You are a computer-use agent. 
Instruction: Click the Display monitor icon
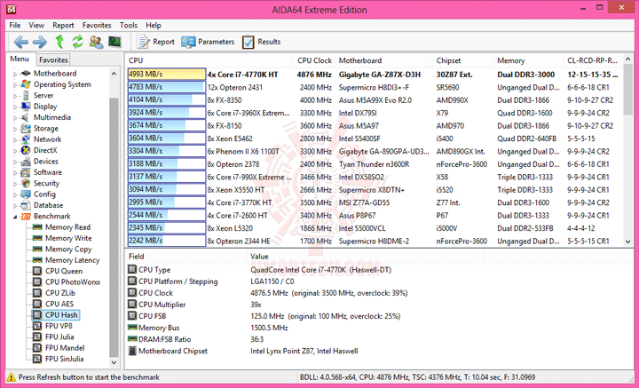tap(26, 107)
